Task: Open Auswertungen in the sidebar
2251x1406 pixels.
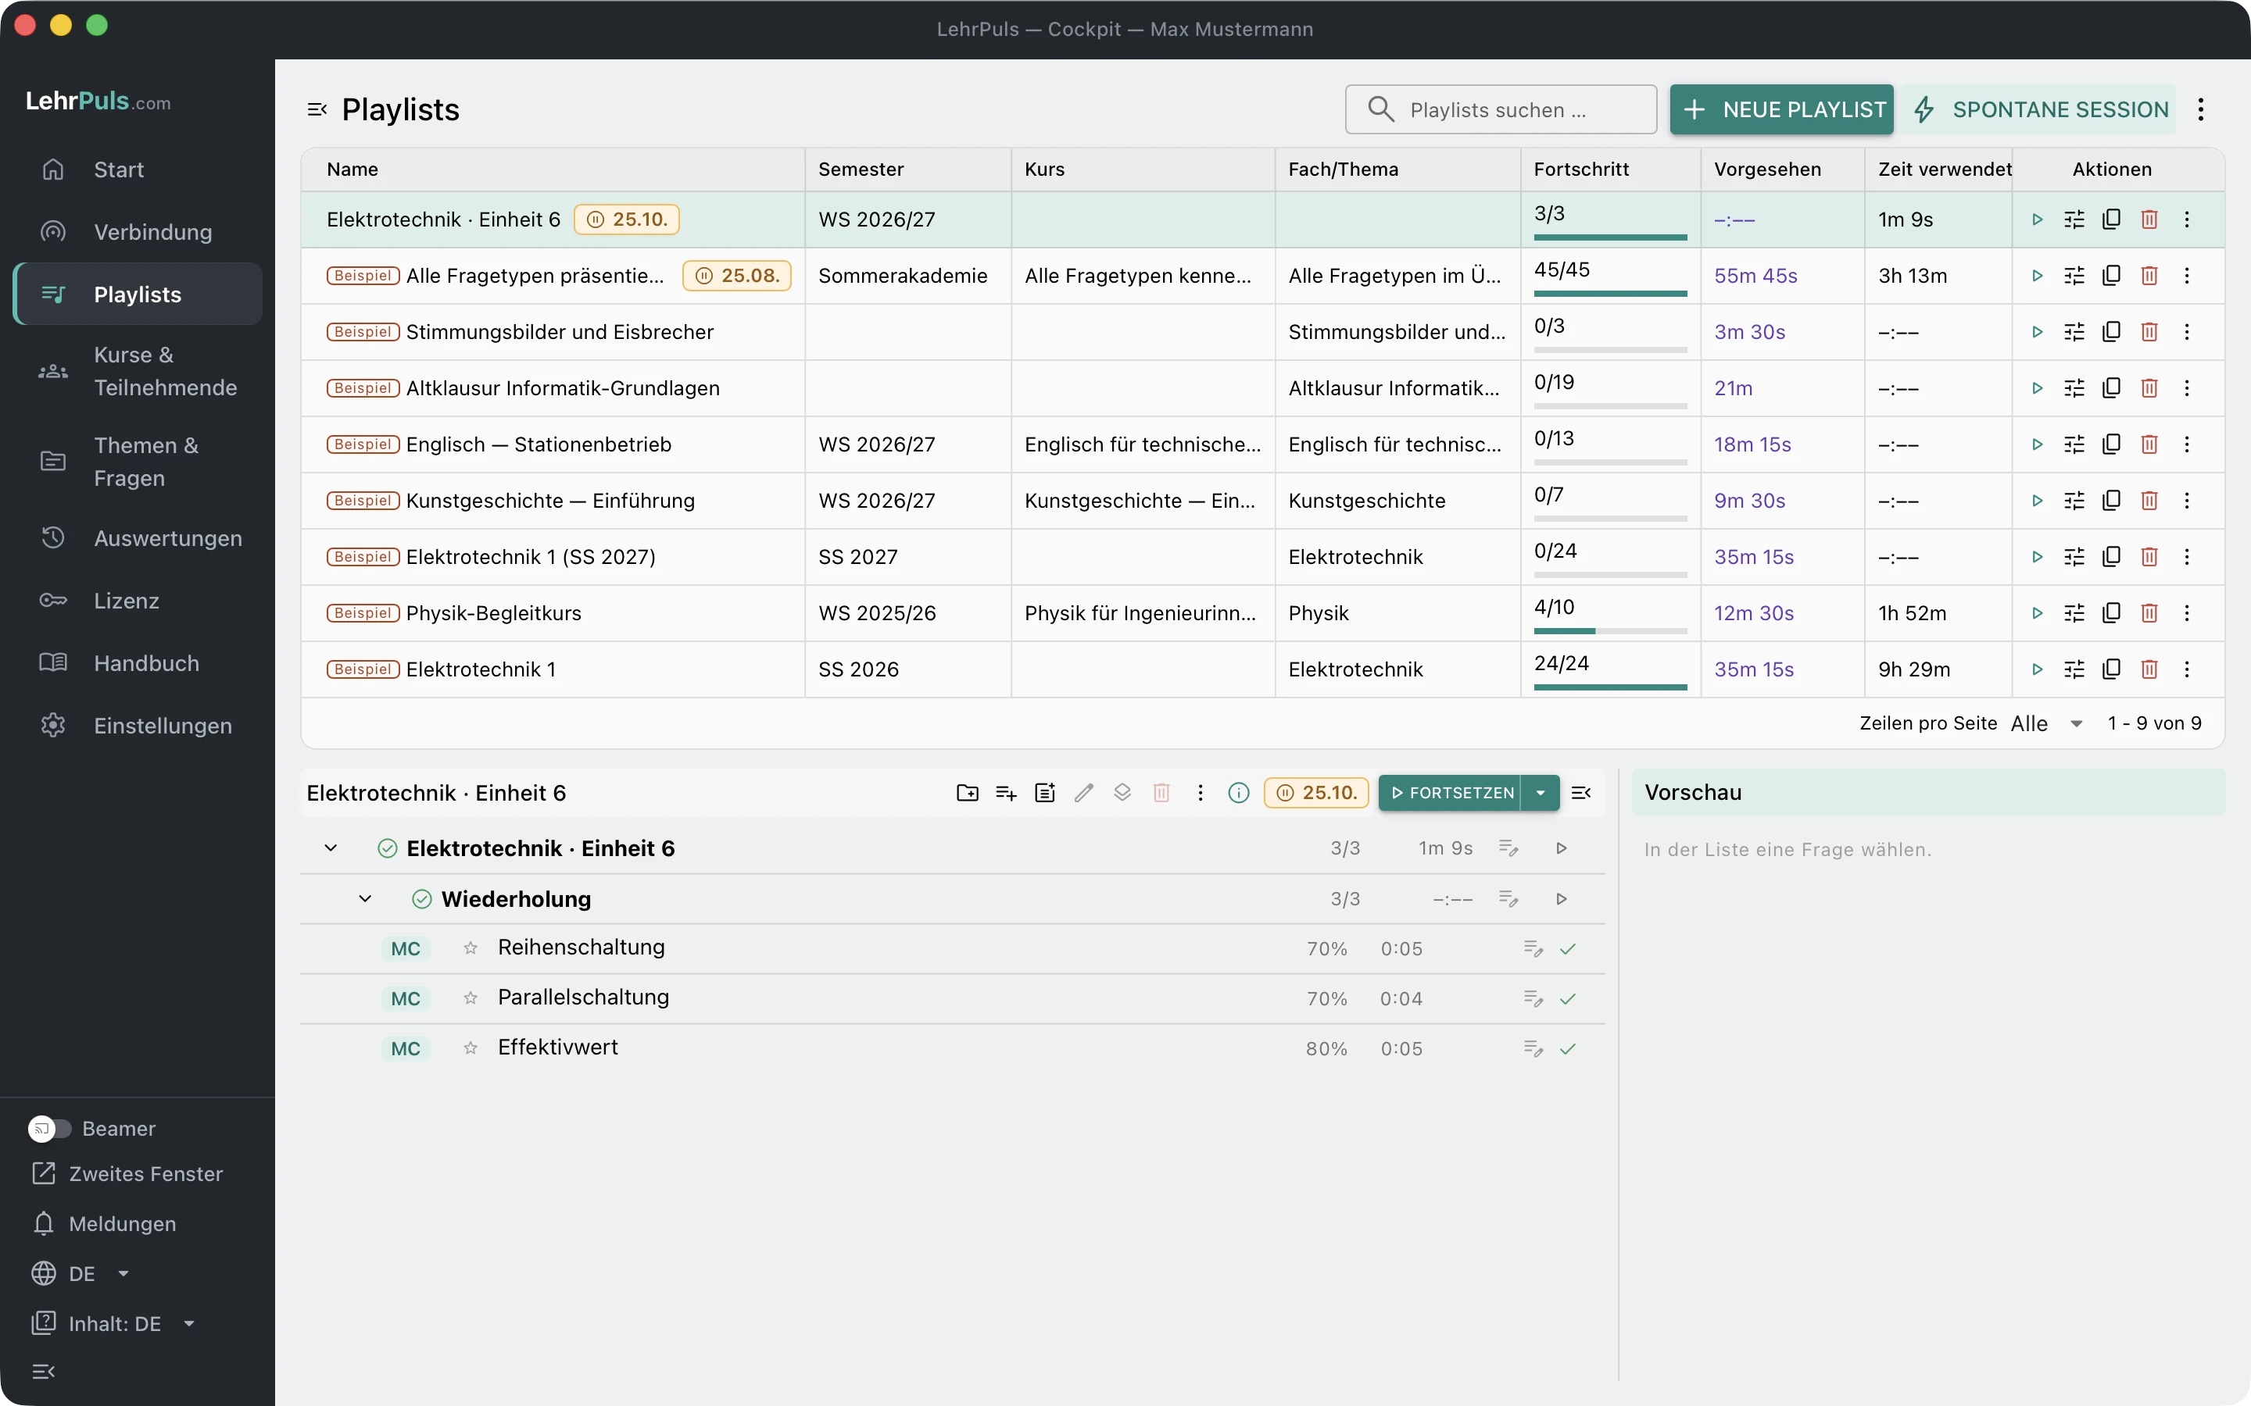Action: coord(138,538)
